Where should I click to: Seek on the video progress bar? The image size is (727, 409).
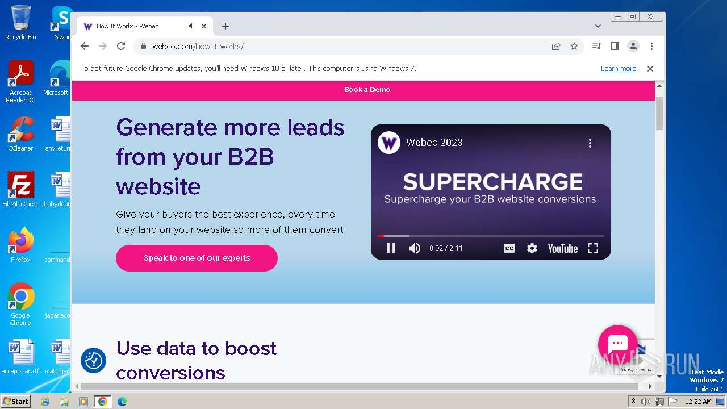pos(491,236)
